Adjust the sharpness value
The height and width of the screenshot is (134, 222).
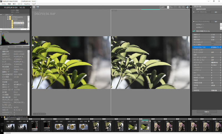click(207, 75)
